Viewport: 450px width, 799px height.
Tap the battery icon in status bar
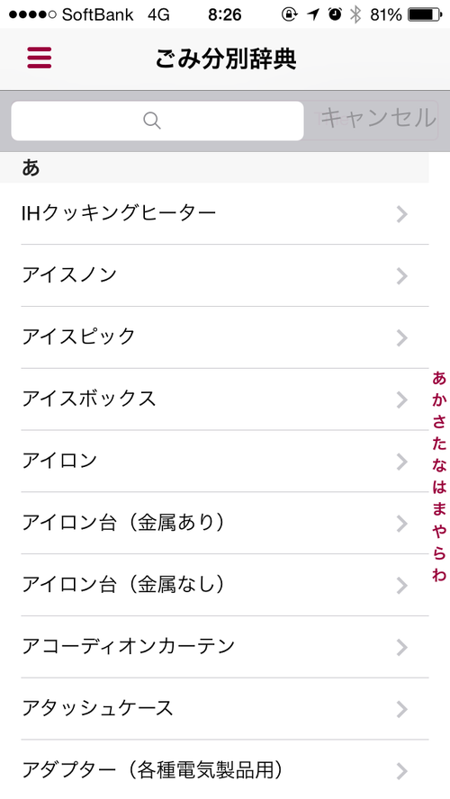tap(426, 15)
